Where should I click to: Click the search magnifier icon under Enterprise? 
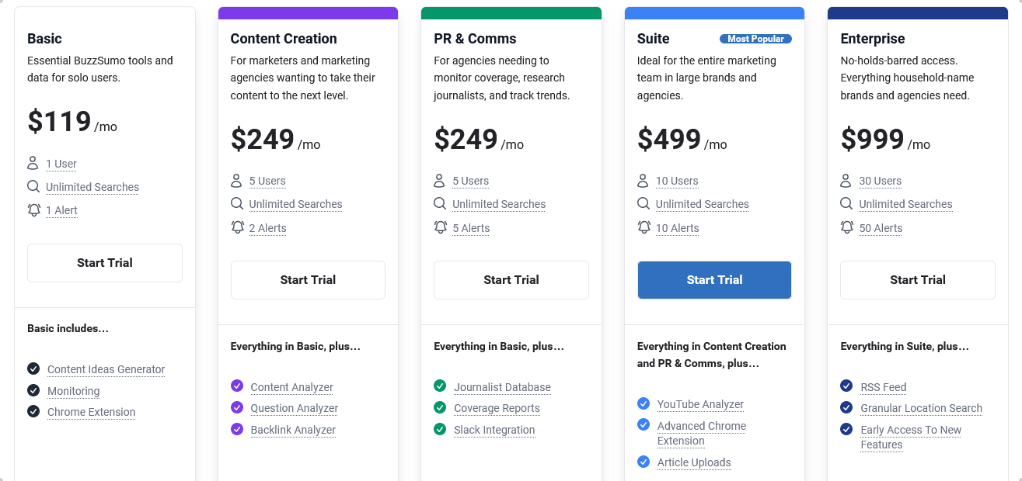[846, 203]
